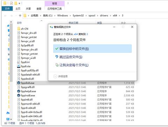Select fpmvpr_pnt.txt file icon

click(19, 54)
